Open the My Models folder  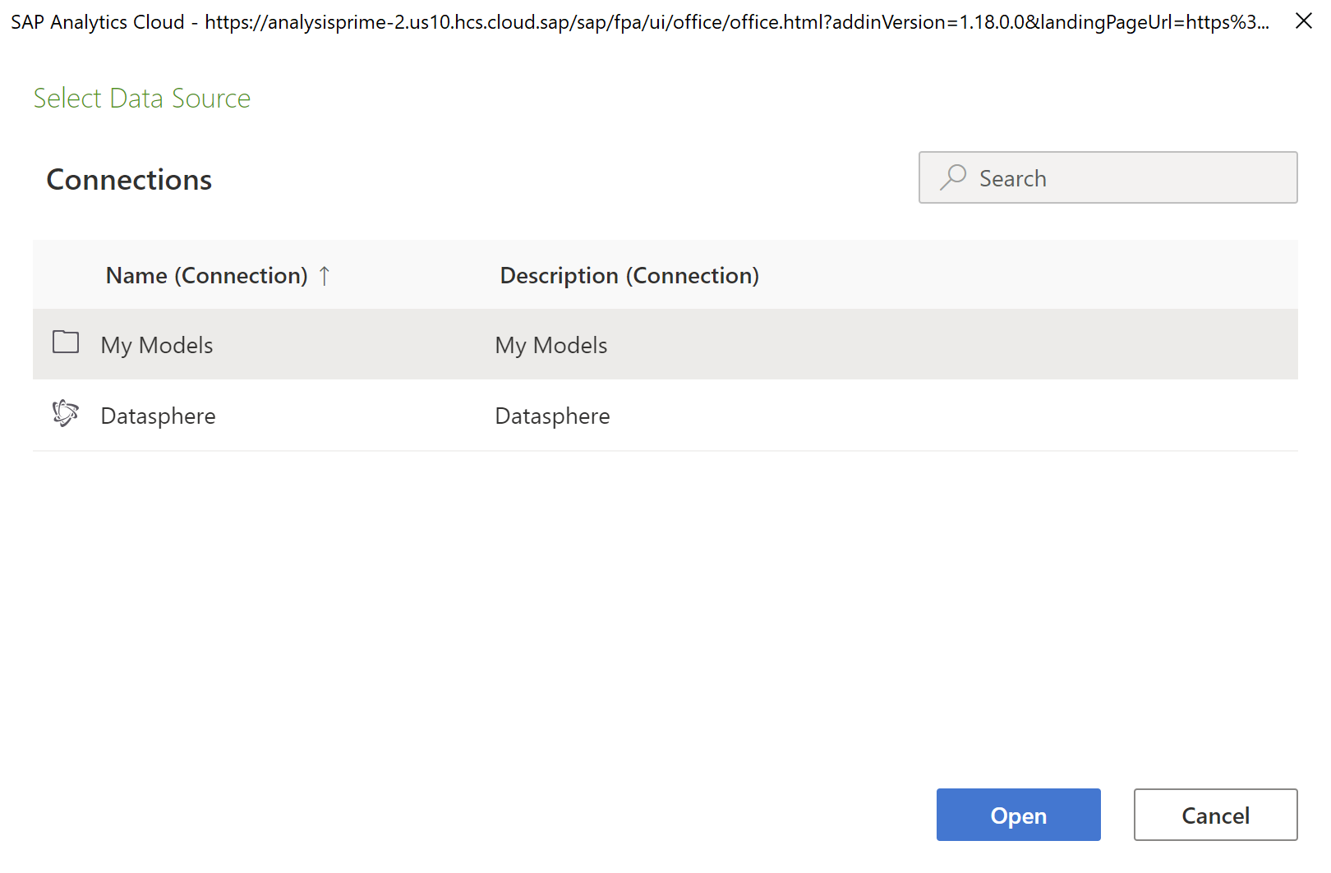[x=157, y=344]
